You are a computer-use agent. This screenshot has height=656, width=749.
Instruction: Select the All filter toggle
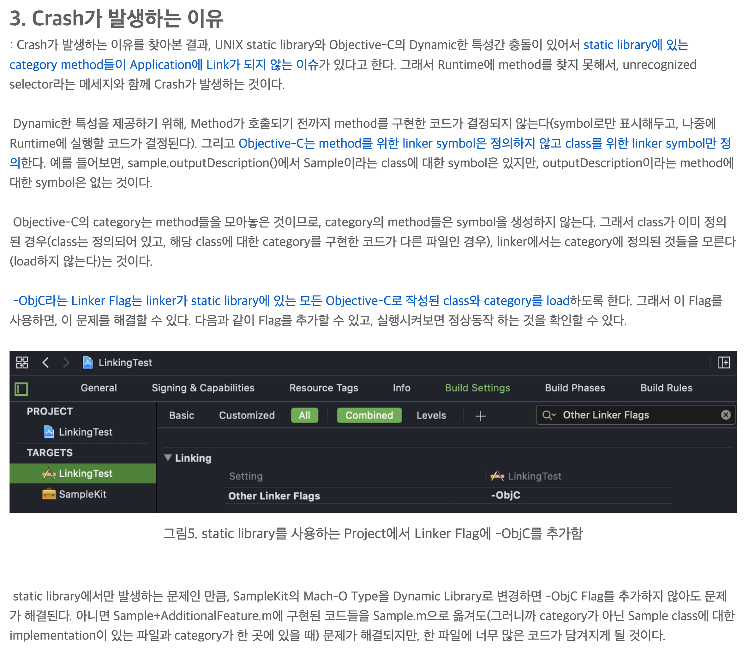point(304,415)
